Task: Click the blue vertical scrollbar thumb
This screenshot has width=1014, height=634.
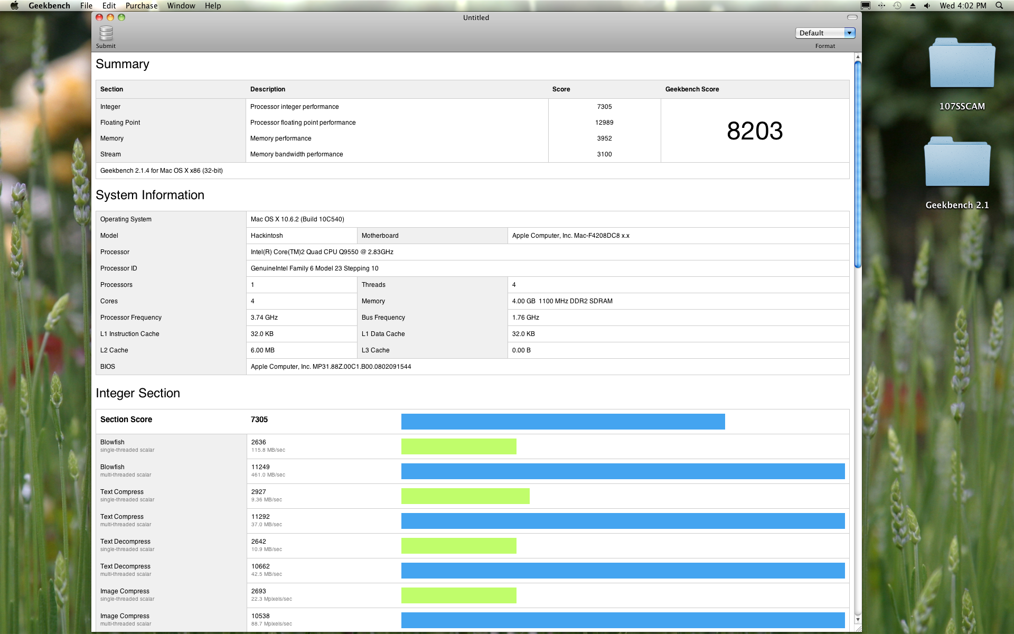Action: (x=858, y=164)
